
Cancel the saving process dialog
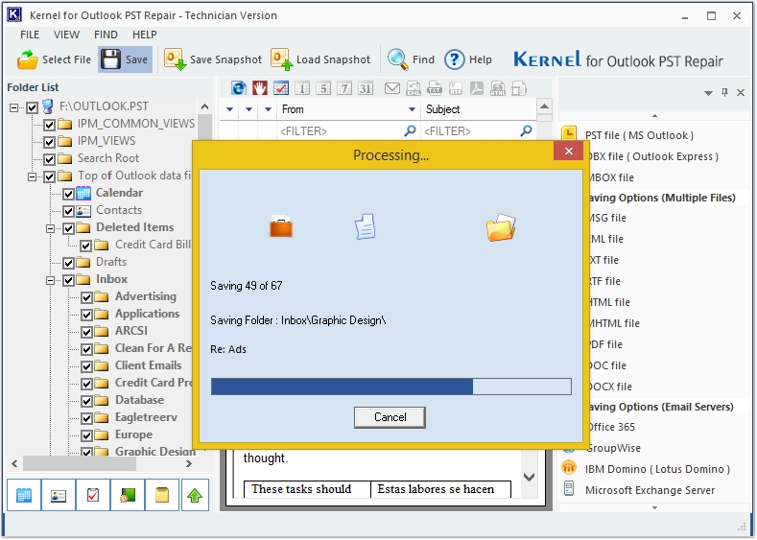[x=390, y=417]
